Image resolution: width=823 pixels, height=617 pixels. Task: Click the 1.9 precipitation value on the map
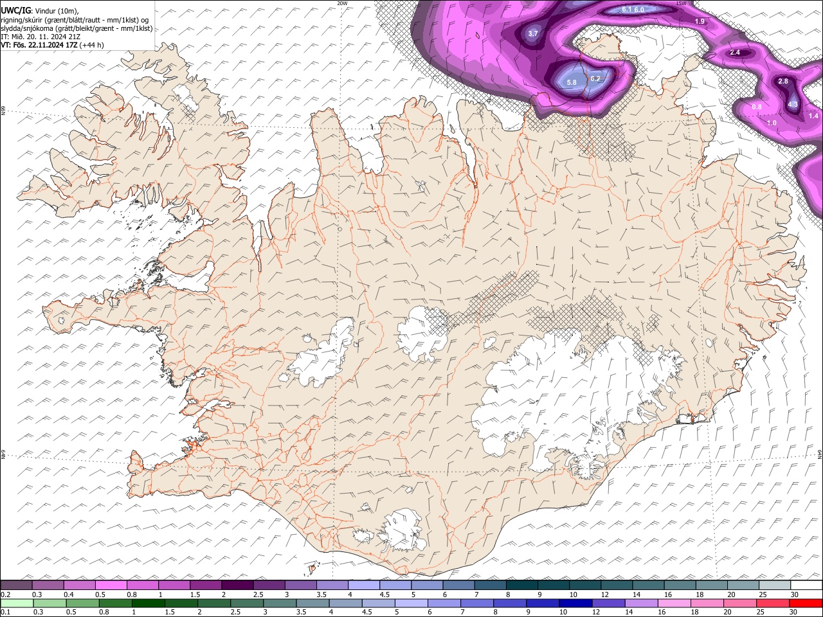pos(700,21)
